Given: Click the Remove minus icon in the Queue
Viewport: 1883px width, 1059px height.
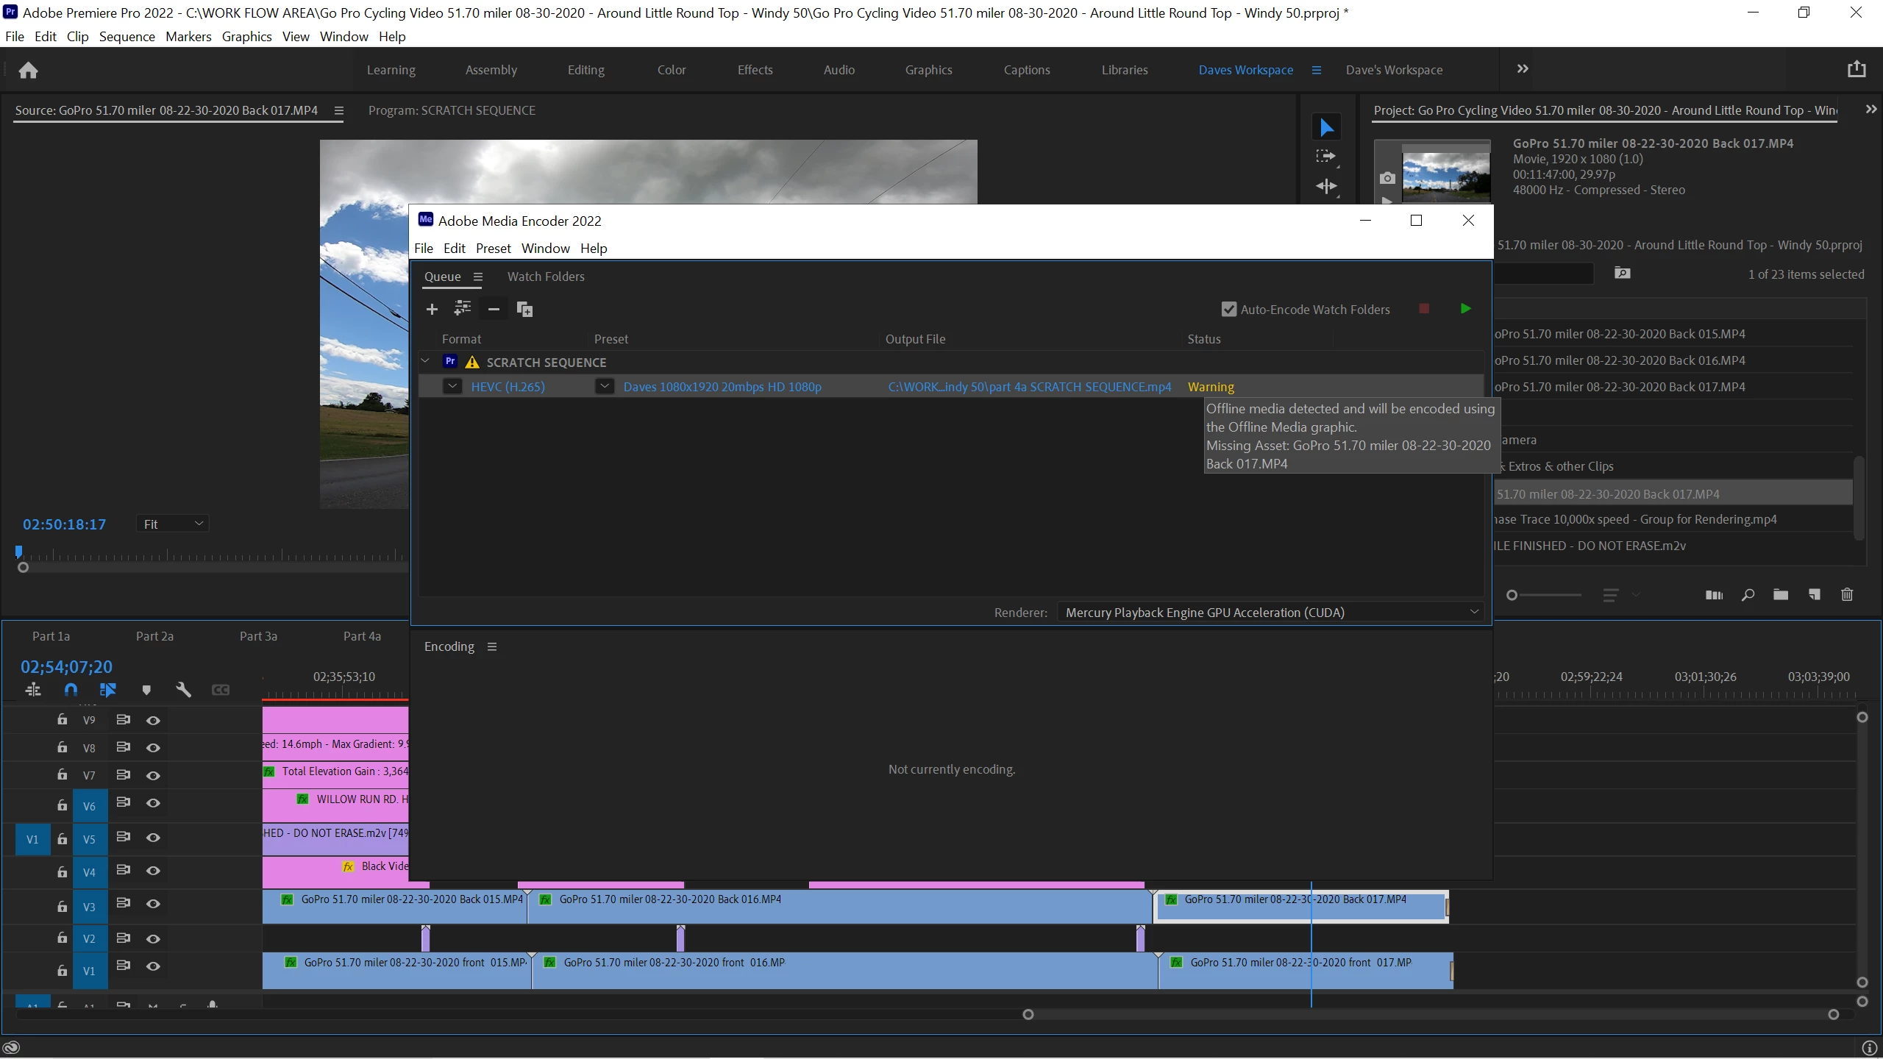Looking at the screenshot, I should (494, 310).
